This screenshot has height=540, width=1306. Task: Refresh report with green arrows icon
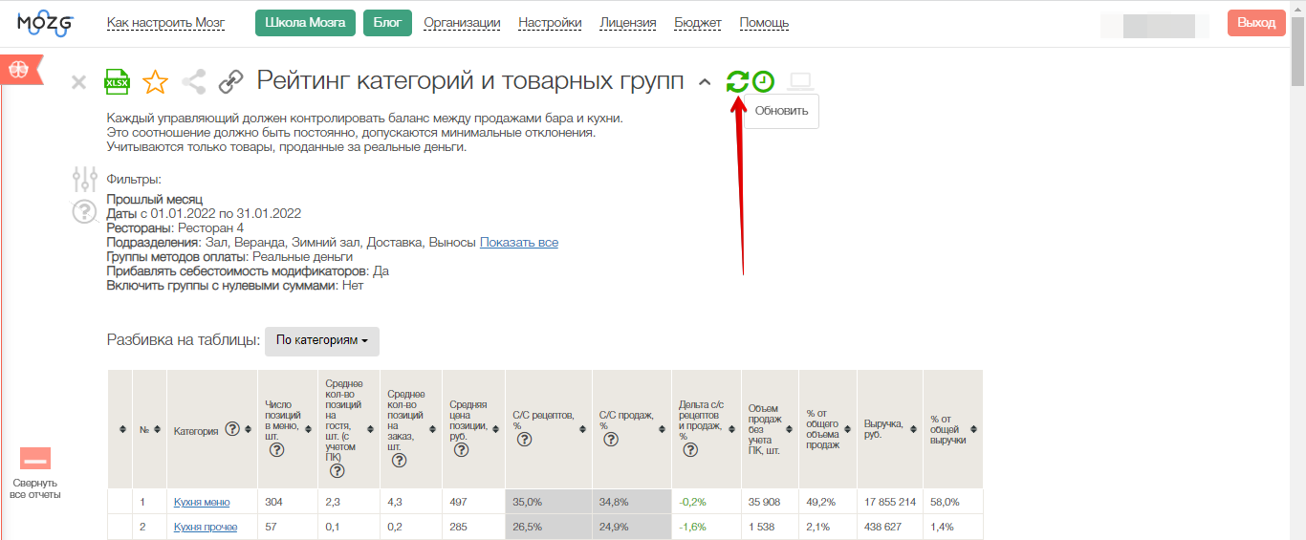(737, 82)
